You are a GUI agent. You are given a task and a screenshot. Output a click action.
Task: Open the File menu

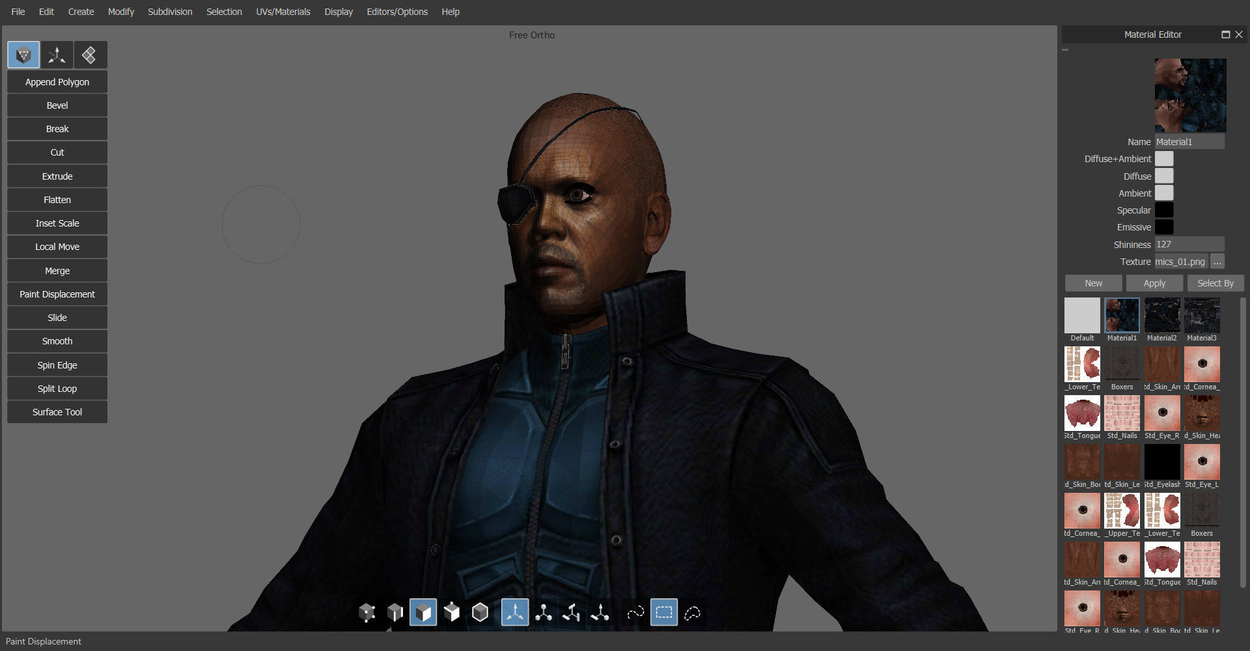[18, 12]
